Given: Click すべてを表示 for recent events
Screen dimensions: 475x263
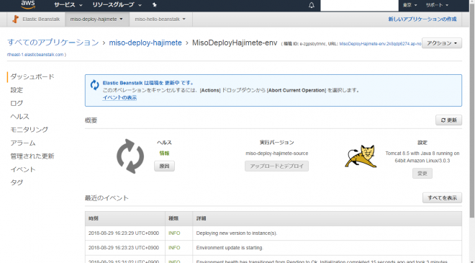Looking at the screenshot, I should click(x=442, y=197).
